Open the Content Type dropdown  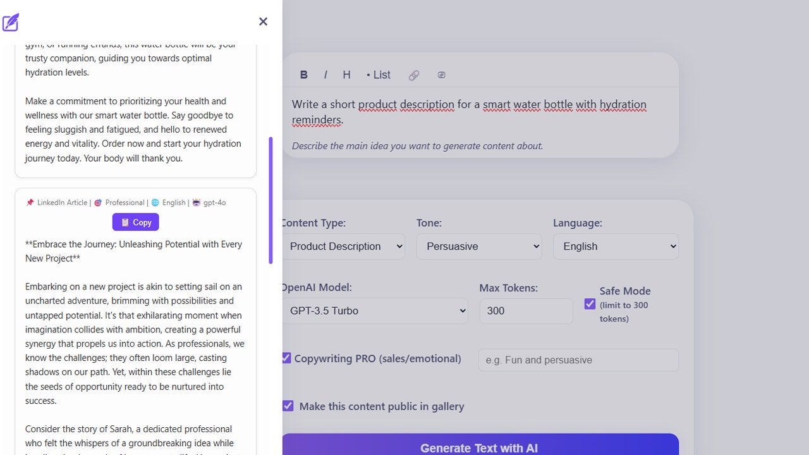344,246
